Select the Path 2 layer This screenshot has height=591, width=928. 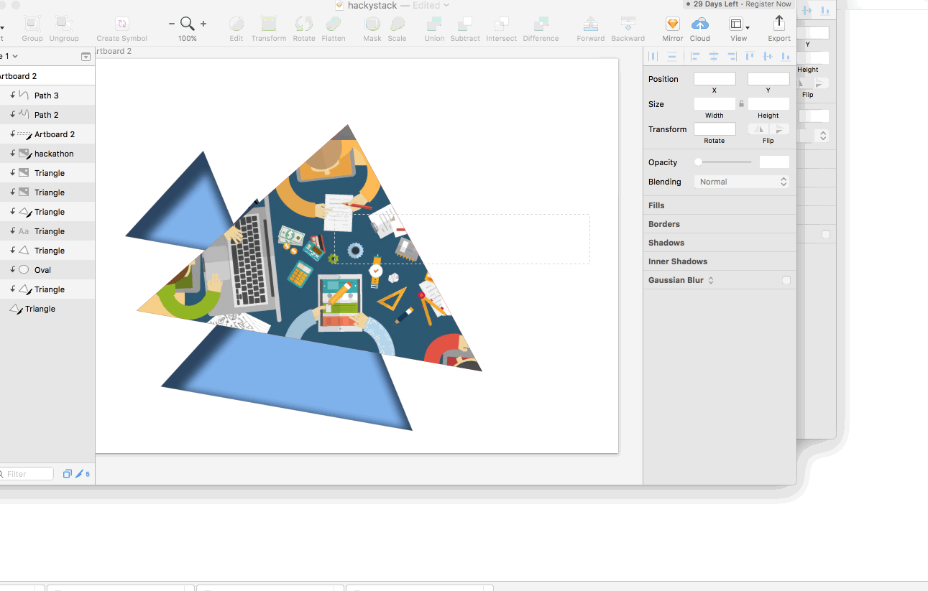coord(47,115)
